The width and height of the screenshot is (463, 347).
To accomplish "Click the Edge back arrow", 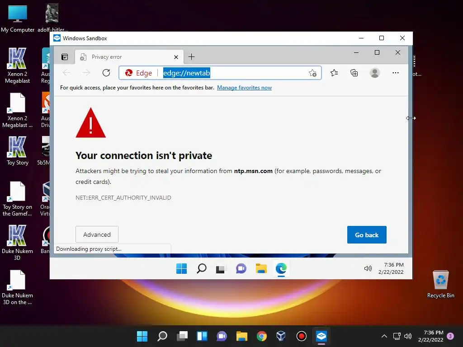I will coord(67,73).
